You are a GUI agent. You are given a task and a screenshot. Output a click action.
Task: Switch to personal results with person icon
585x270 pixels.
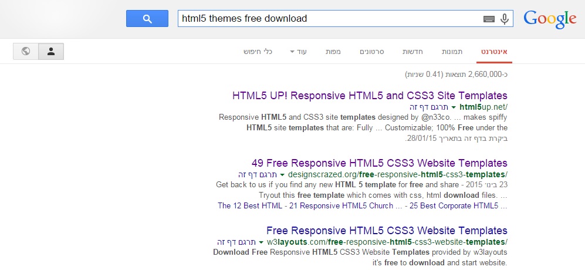coord(51,52)
